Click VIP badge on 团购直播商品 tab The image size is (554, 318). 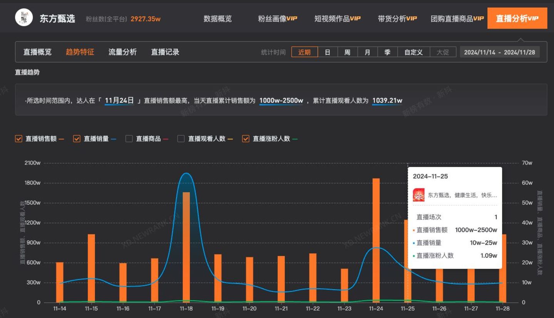tap(479, 18)
